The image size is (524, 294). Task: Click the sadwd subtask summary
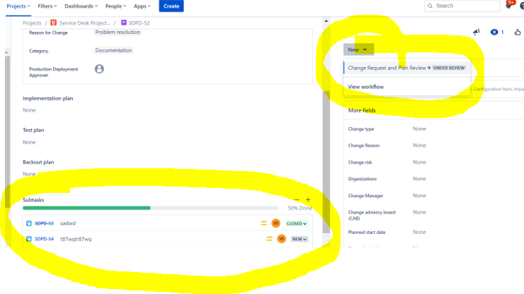[68, 223]
